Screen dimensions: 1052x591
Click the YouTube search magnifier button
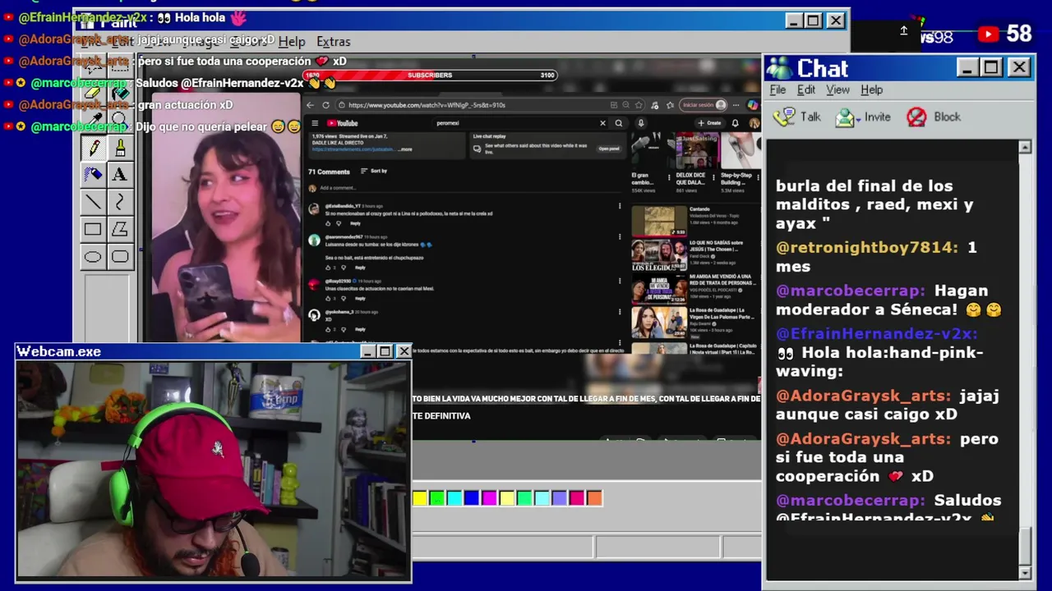(x=619, y=123)
